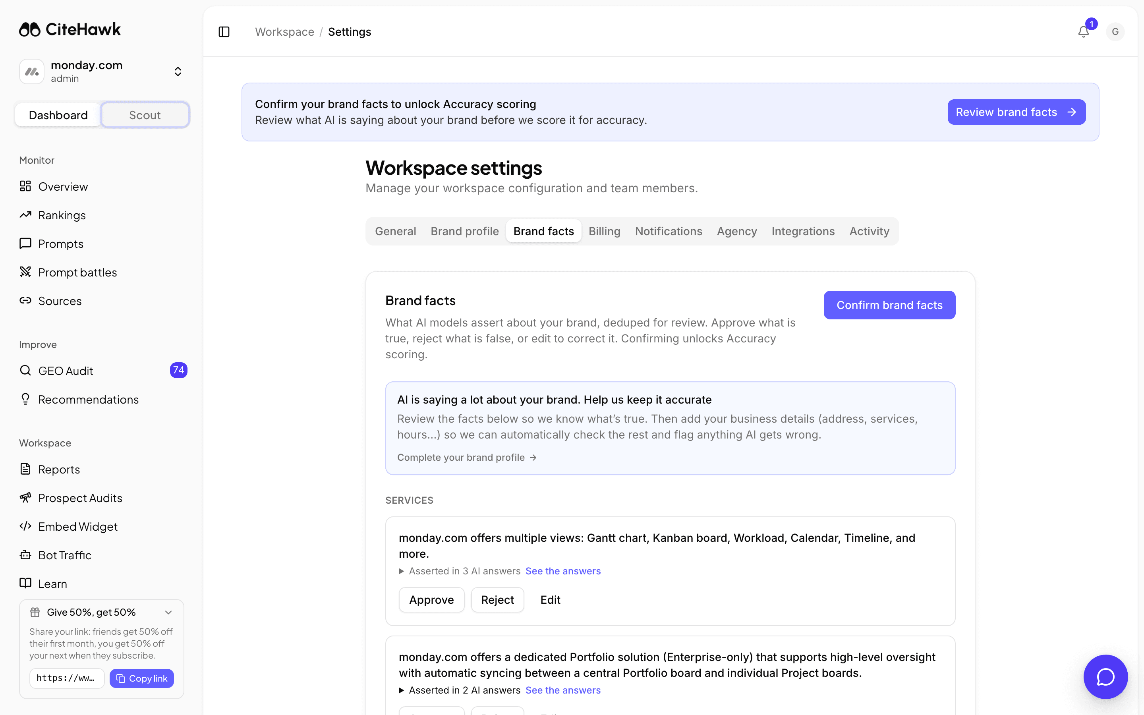The image size is (1144, 715).
Task: Click the Recommendations lightbulb icon
Action: click(25, 399)
